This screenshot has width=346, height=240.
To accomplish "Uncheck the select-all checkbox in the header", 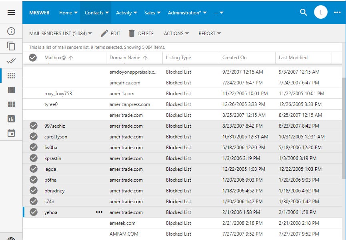I will pos(33,58).
